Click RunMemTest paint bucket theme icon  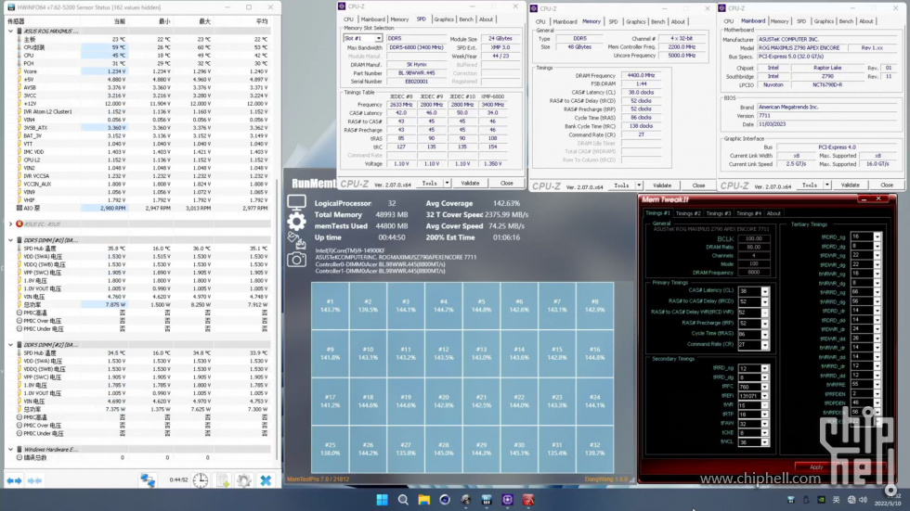pyautogui.click(x=296, y=240)
